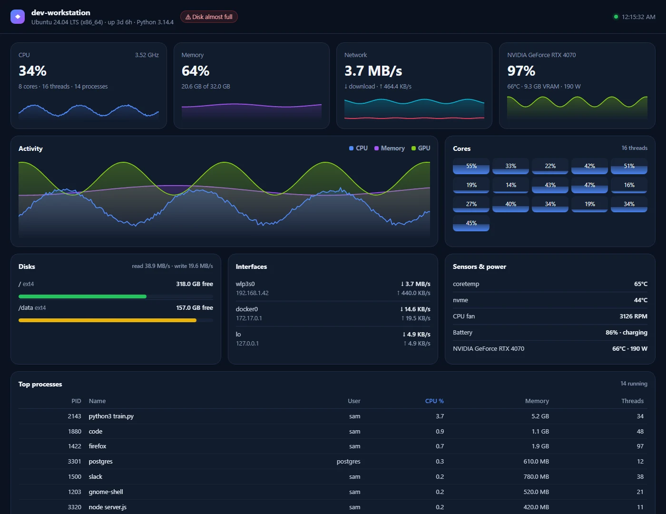The width and height of the screenshot is (666, 514).
Task: Open the CPU 34% summary card
Action: 88,86
